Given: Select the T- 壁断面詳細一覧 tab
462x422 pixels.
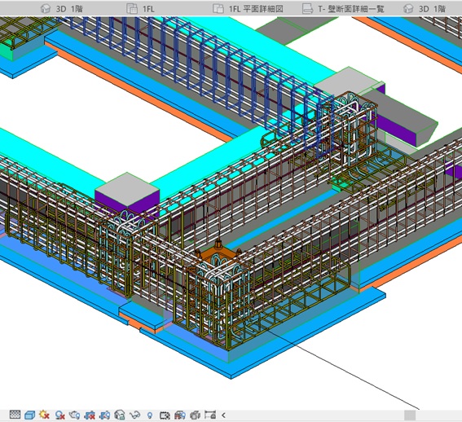Looking at the screenshot, I should [344, 9].
